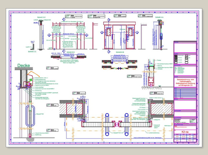
Task: Click the round center seal between the door leaves
Action: coord(117,124)
